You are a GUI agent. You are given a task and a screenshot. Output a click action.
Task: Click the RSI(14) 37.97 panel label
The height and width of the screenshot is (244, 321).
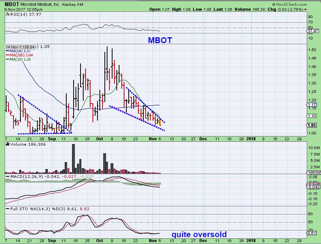coord(25,14)
